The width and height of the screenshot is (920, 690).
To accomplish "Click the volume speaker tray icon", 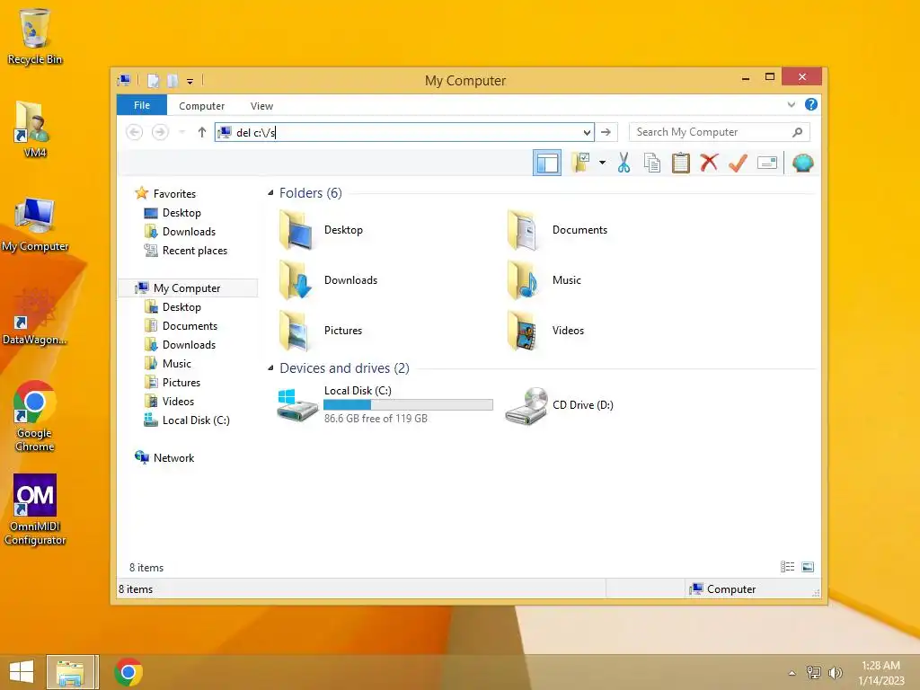I will coord(835,673).
